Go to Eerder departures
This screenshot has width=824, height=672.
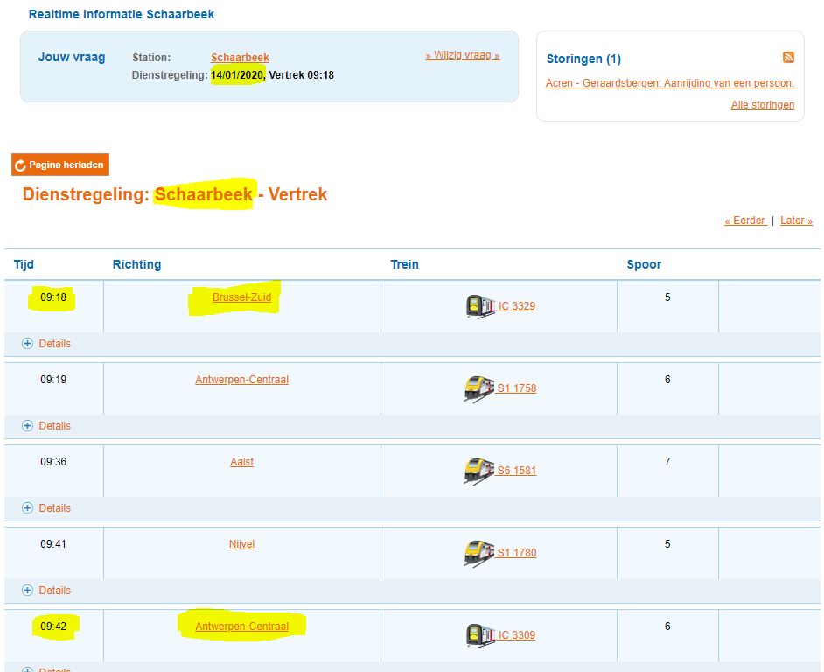(744, 220)
